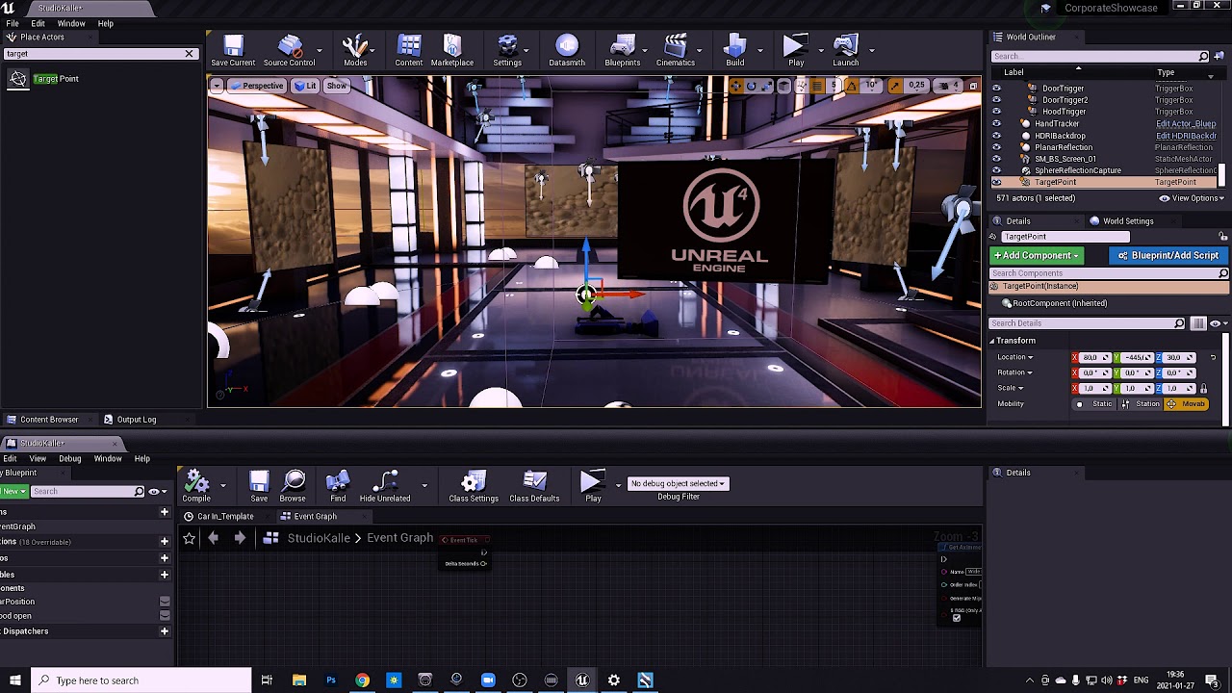Compile the StudioKalle blueprint
Image resolution: width=1232 pixels, height=693 pixels.
(x=196, y=486)
